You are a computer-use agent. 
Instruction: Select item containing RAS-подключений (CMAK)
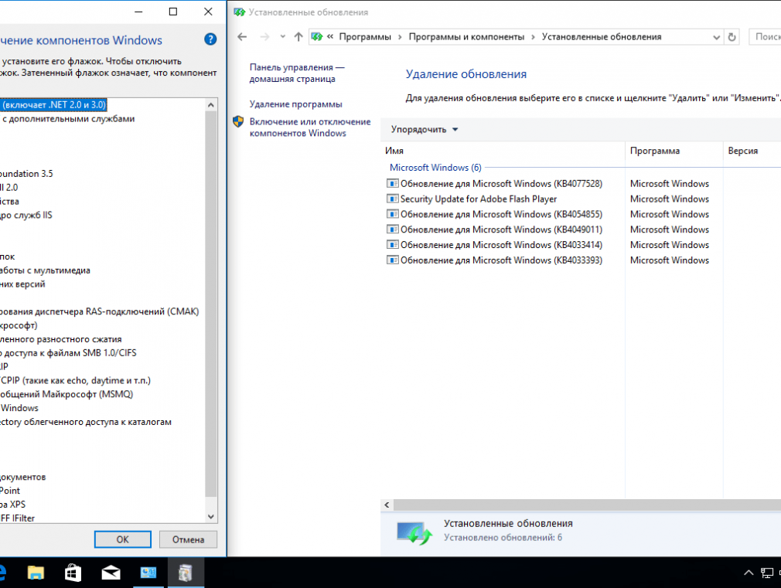100,311
